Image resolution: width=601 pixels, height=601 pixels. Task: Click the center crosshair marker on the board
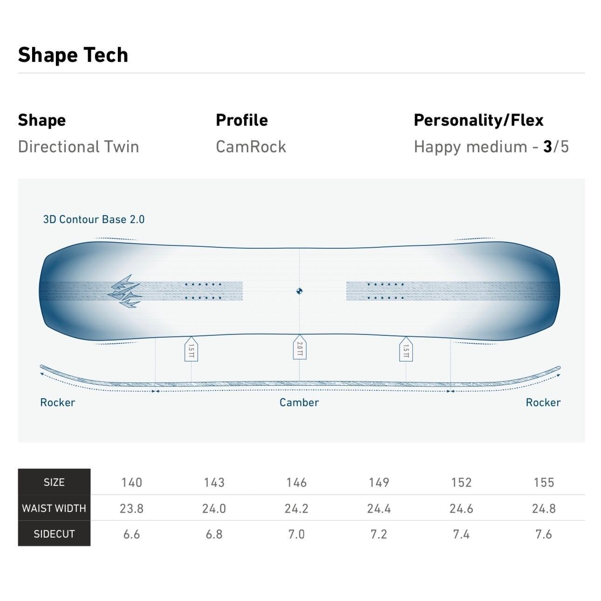coord(300,292)
